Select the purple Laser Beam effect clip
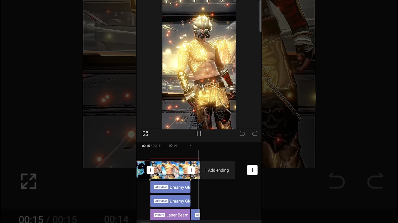The width and height of the screenshot is (398, 223). coord(170,215)
